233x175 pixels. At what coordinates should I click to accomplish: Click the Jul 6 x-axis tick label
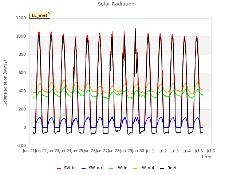click(x=211, y=151)
